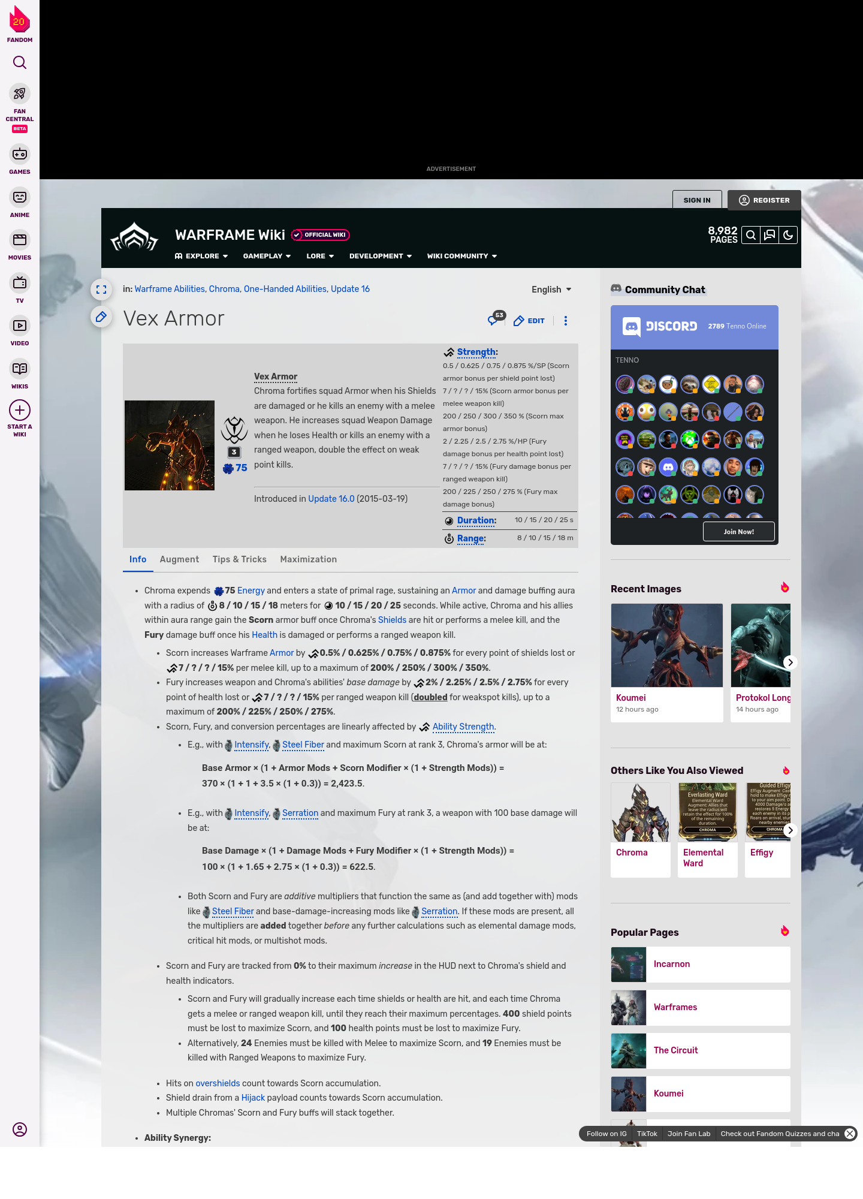Switch to the Maximization tab
Image resolution: width=863 pixels, height=1199 pixels.
(309, 559)
